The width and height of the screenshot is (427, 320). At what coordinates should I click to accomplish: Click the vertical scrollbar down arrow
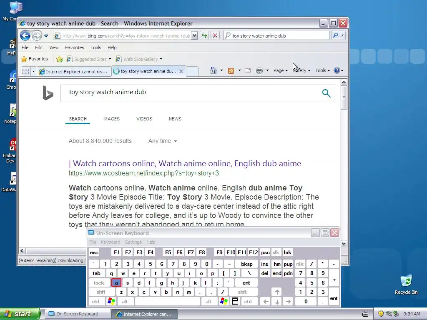344,243
